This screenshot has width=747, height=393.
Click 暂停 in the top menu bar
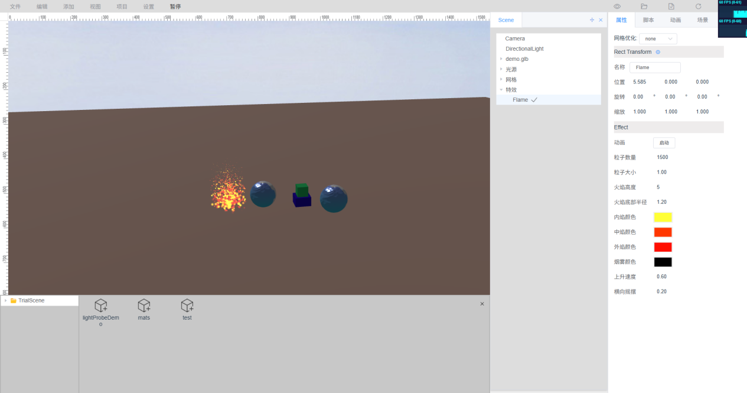click(x=175, y=7)
